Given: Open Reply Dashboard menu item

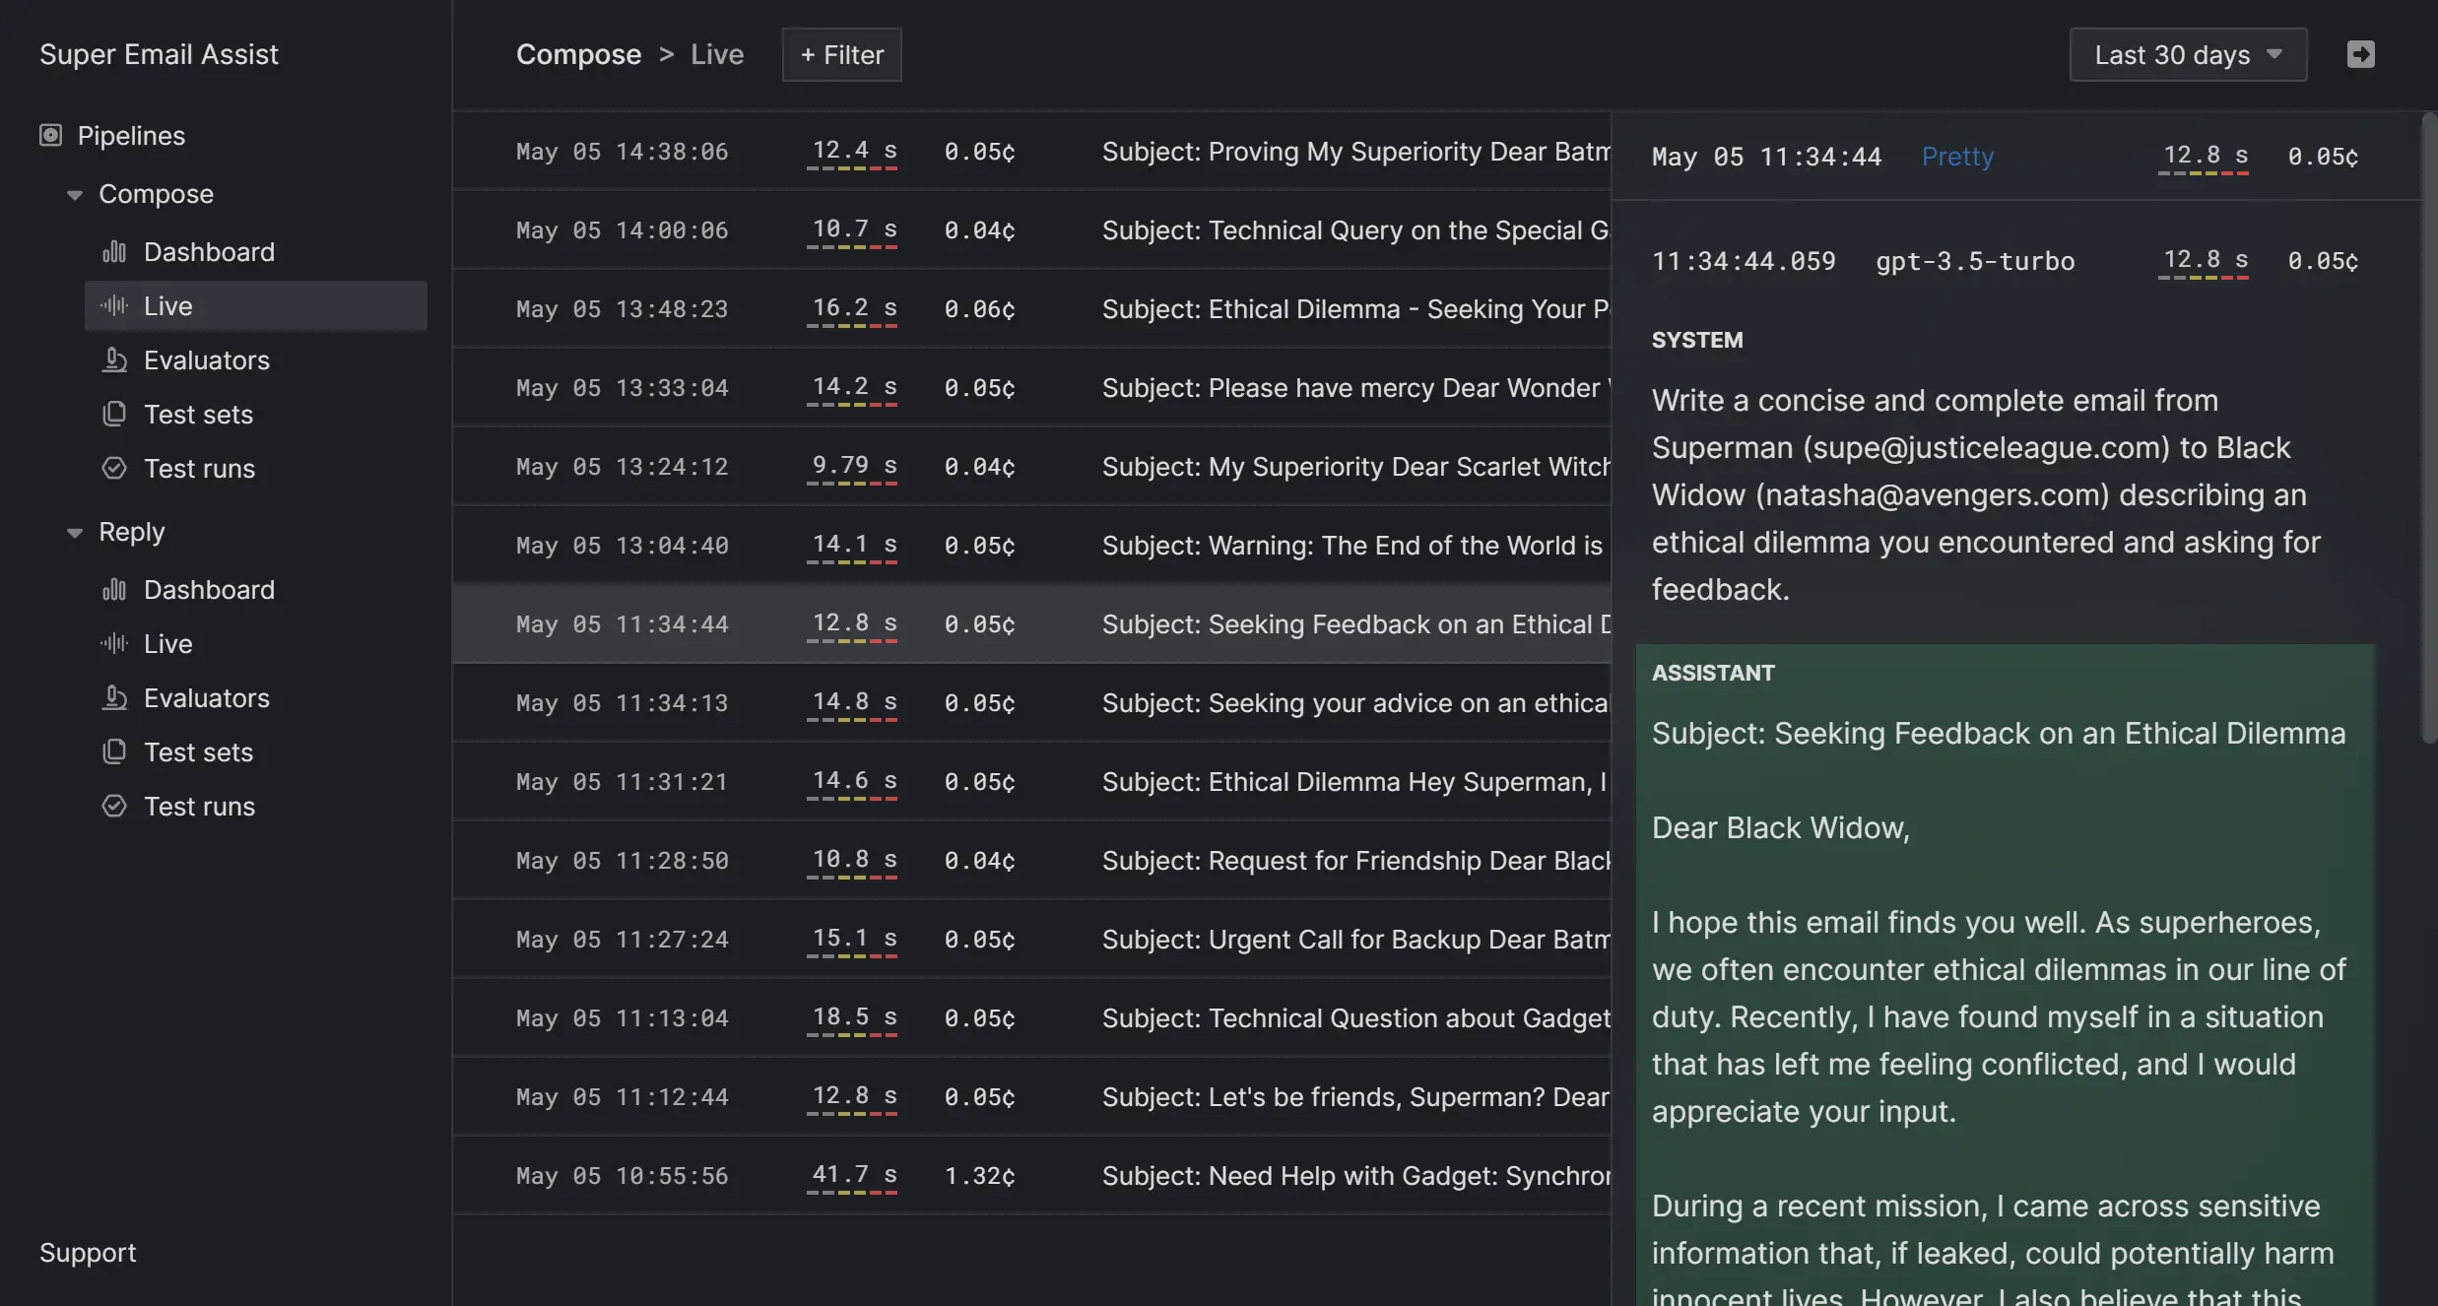Looking at the screenshot, I should click(209, 590).
